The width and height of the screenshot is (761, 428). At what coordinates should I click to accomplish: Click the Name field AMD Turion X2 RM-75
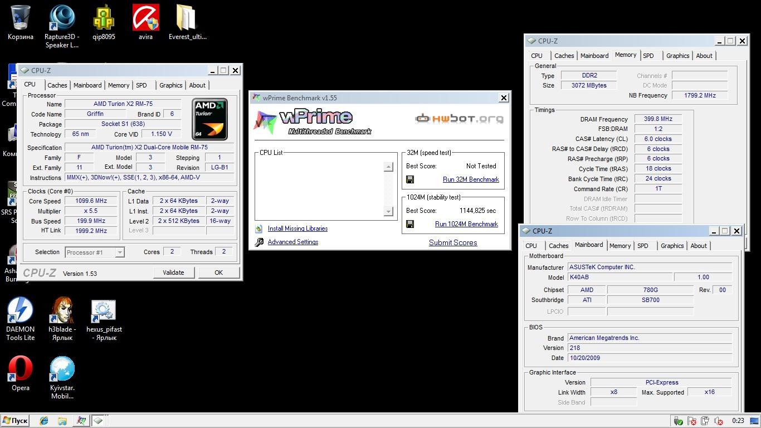123,104
